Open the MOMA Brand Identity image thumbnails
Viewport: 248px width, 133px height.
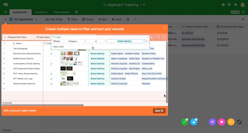pos(69,59)
